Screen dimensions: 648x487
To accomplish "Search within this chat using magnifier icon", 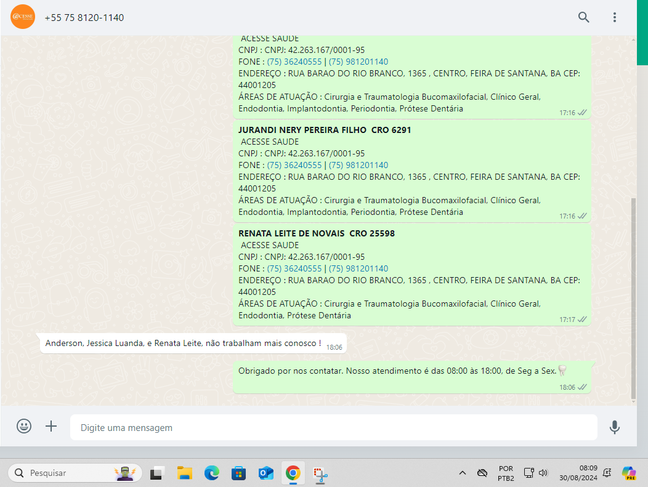I will coord(583,17).
